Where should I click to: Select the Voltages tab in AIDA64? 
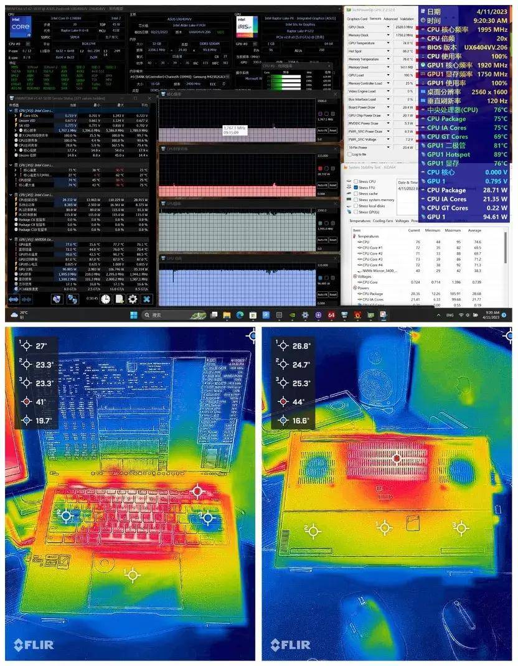point(402,220)
